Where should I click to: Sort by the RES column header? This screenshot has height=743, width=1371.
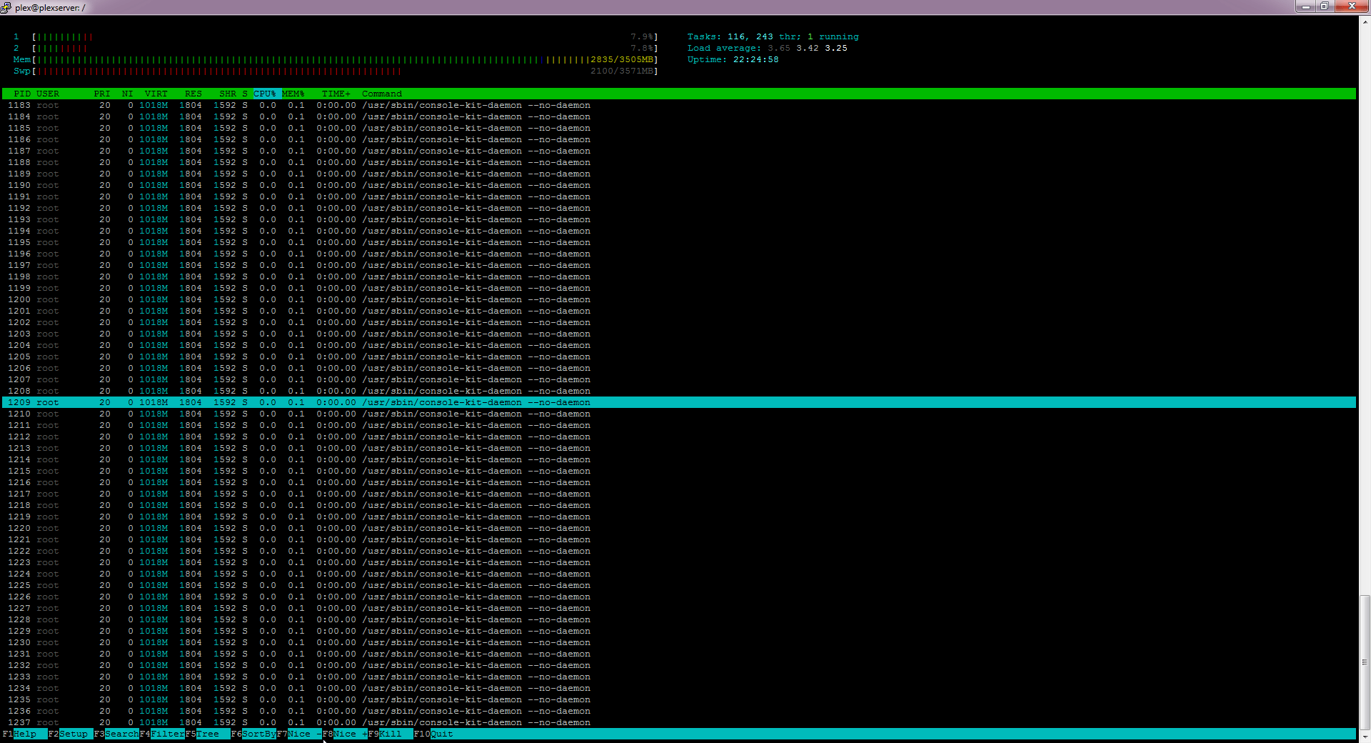tap(194, 94)
